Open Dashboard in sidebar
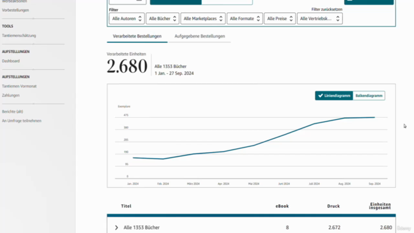Image resolution: width=414 pixels, height=233 pixels. [11, 61]
